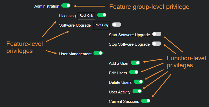
Task: Disable the User Management toggle
Action: coord(98,53)
